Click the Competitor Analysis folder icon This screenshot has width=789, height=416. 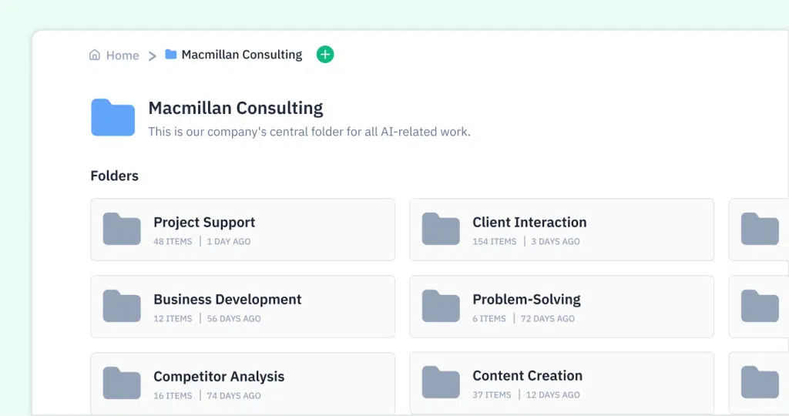pos(122,383)
